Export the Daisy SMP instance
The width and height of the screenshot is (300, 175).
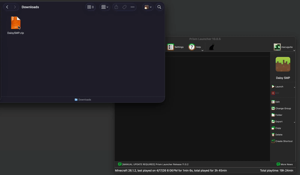coord(277,122)
